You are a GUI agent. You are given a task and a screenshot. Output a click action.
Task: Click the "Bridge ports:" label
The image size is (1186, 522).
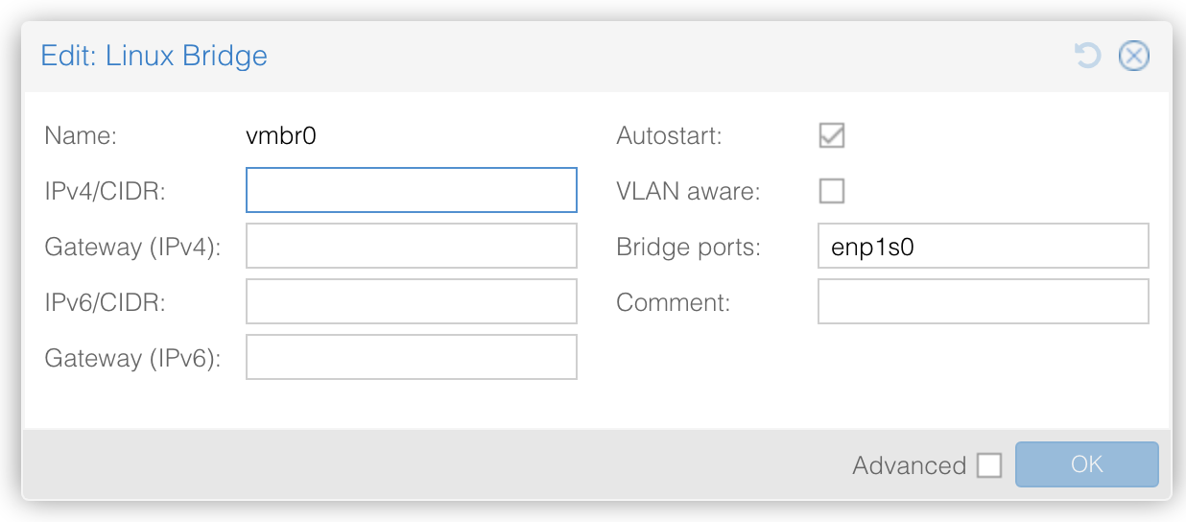(688, 248)
